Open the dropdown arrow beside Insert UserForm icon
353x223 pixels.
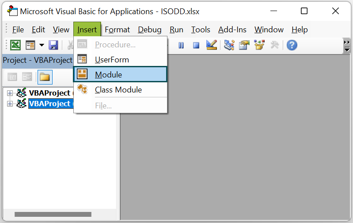pyautogui.click(x=42, y=45)
